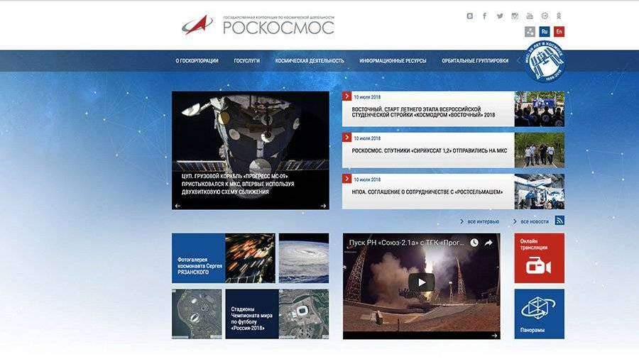
Task: Go to previous slide in main carousel
Action: [177, 206]
